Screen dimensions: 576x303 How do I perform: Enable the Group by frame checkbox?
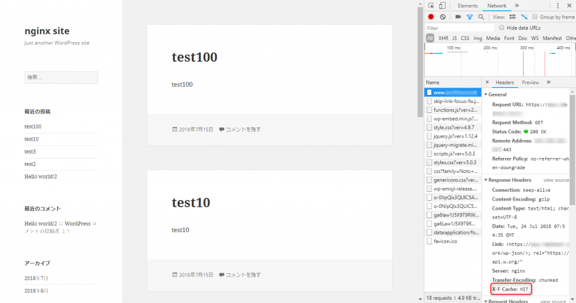(535, 17)
